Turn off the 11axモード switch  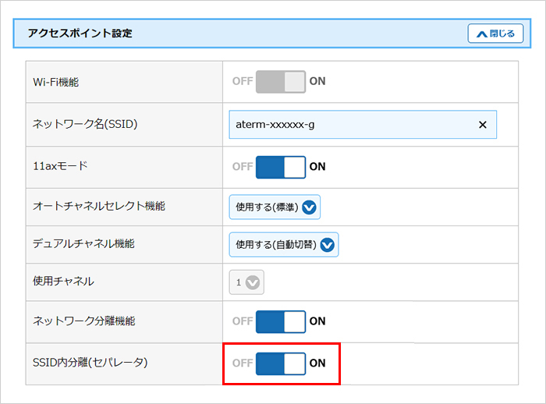[281, 167]
